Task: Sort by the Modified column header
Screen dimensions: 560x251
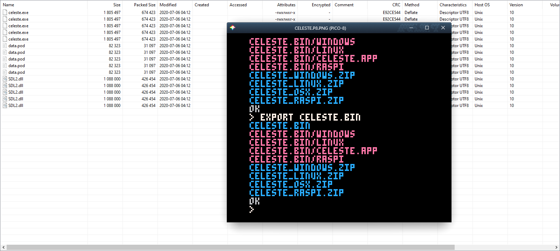Action: pyautogui.click(x=175, y=5)
